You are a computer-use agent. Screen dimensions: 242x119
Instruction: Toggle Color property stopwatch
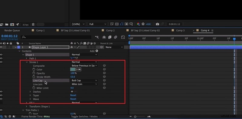click(34, 69)
